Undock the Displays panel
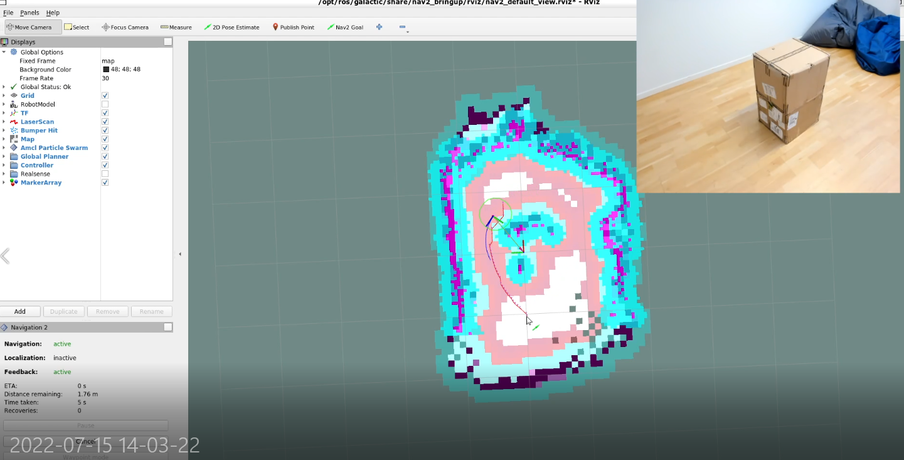 point(168,42)
